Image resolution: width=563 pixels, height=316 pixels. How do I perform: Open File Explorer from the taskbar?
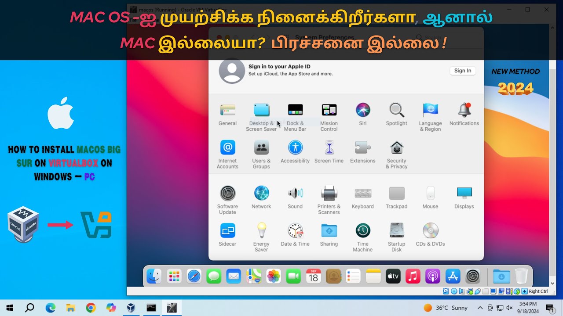(x=70, y=308)
